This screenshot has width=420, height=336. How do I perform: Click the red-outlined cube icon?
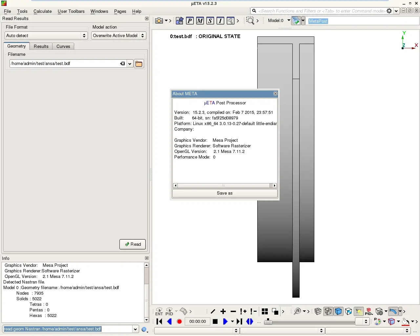[391, 321]
